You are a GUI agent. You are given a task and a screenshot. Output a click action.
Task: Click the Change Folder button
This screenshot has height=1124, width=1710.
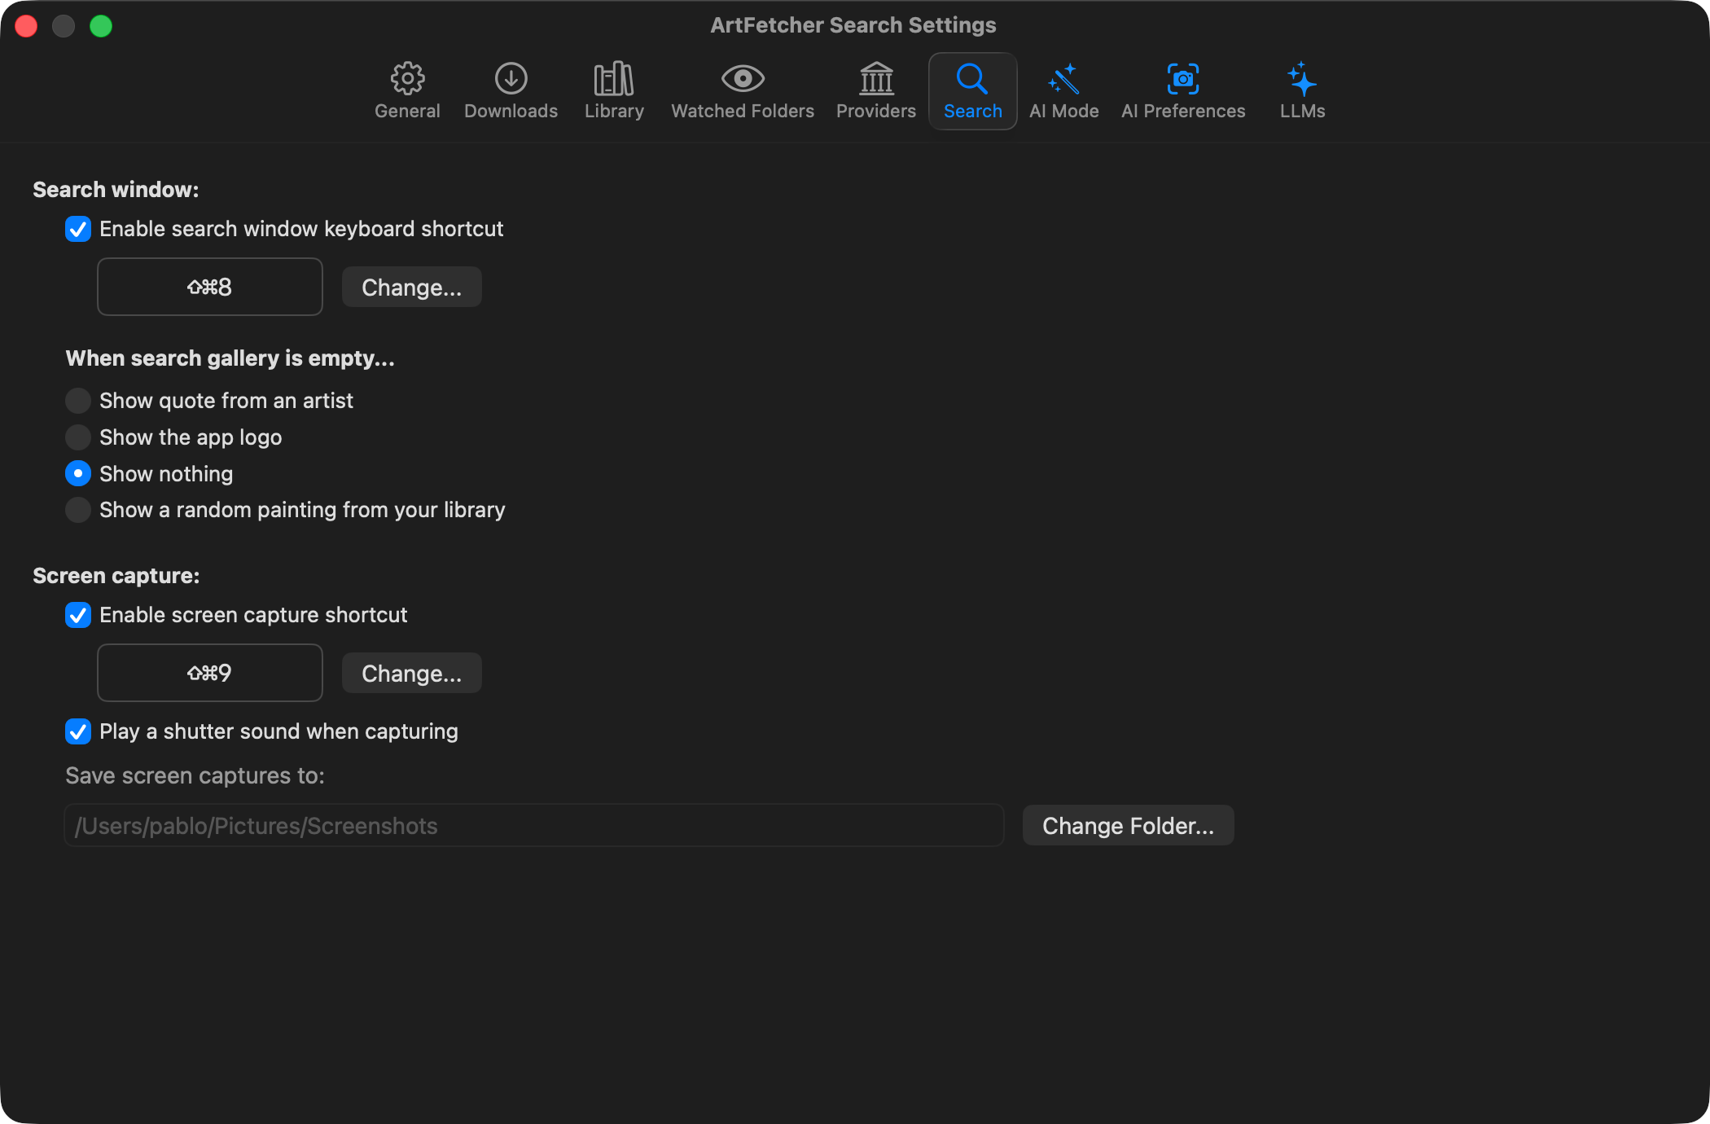(x=1128, y=825)
